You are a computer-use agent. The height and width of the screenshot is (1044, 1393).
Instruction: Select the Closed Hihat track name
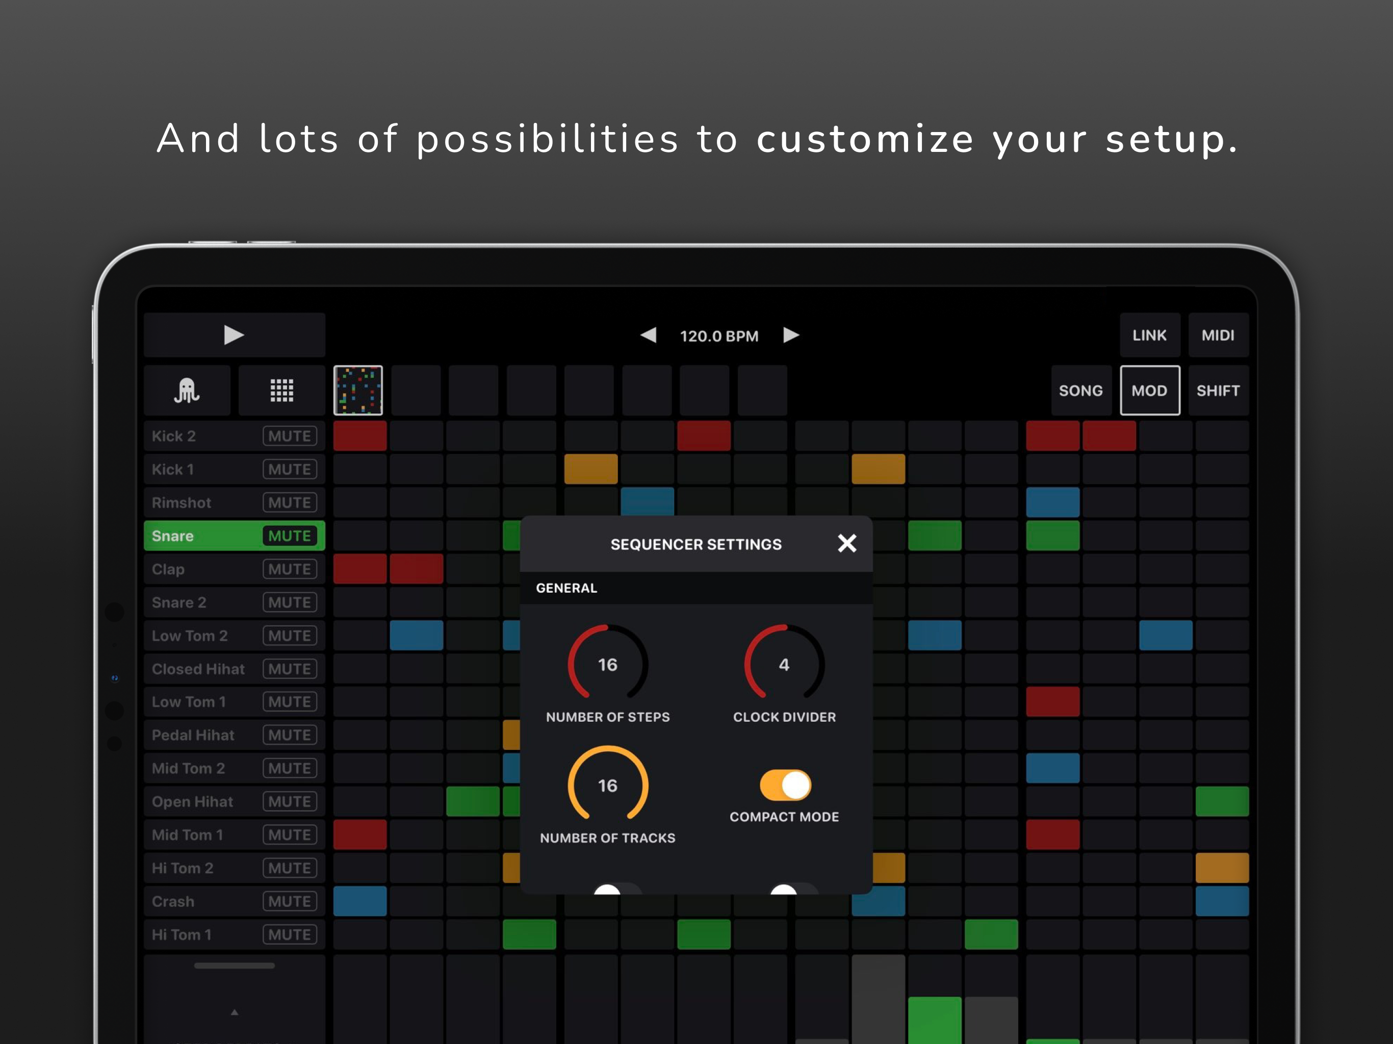click(198, 669)
